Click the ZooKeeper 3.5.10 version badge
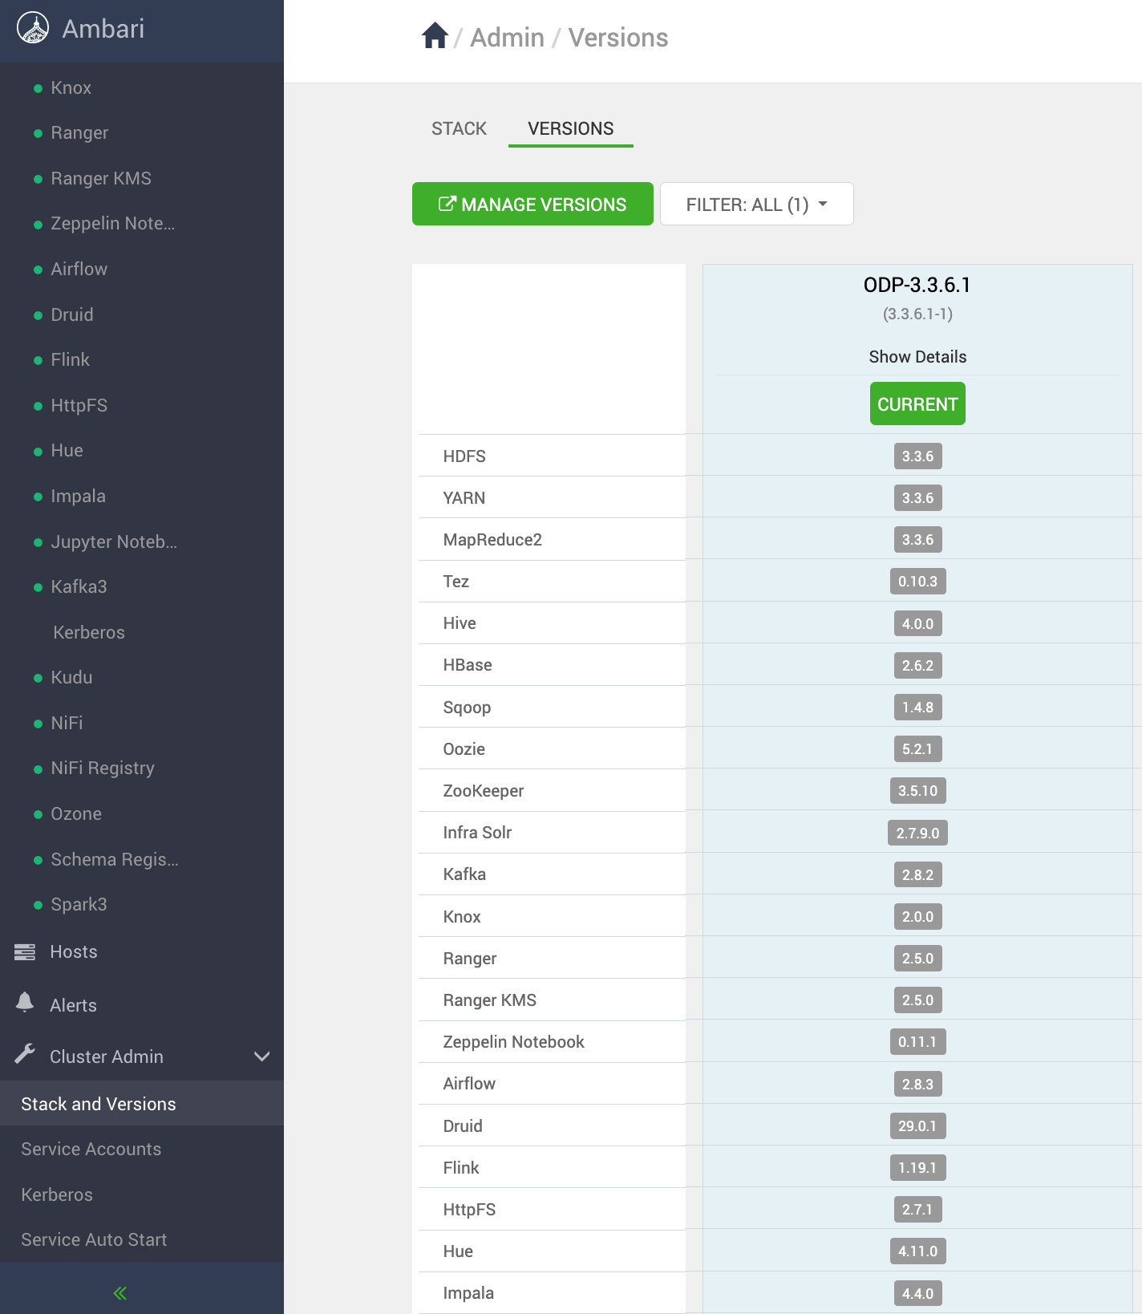 click(x=917, y=791)
